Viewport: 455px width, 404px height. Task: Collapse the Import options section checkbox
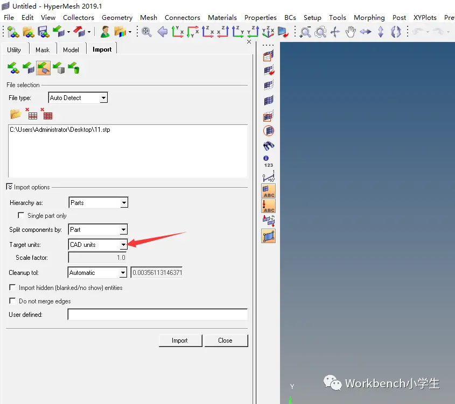pos(9,187)
